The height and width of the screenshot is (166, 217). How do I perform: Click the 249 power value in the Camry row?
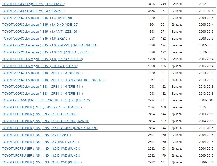(163, 4)
